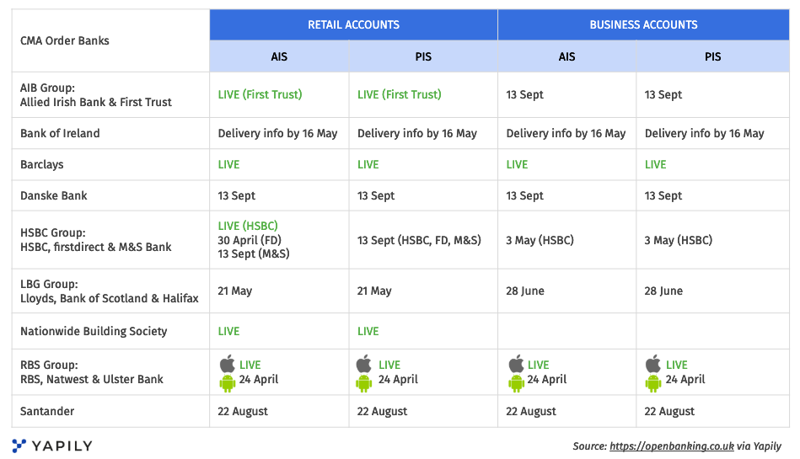The height and width of the screenshot is (459, 800).
Task: Click the Apple icon in RBS Business AIS cell
Action: pyautogui.click(x=516, y=364)
